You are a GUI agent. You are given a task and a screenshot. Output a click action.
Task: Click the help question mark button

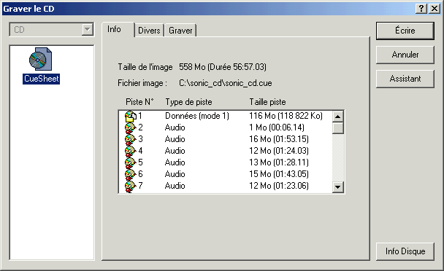tap(421, 9)
